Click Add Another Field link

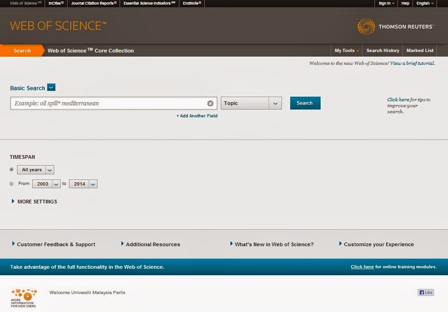click(197, 116)
